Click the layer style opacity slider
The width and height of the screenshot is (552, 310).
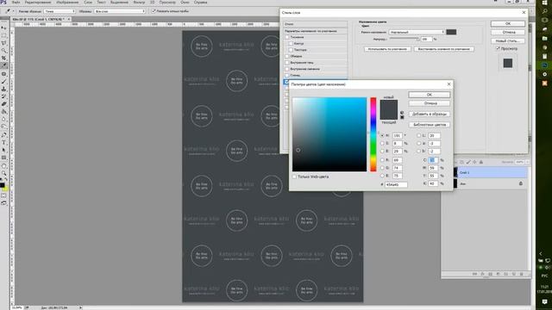tap(404, 40)
